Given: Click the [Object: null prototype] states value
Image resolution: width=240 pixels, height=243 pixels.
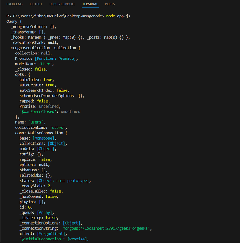Looking at the screenshot, I should [x=64, y=181].
